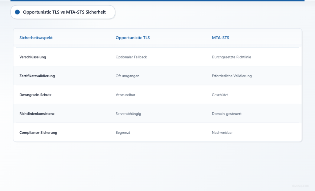315x191 pixels.
Task: Select the 'Zertifikatsvalidierung' row label
Action: click(x=37, y=76)
